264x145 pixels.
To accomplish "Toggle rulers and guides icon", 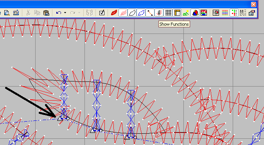I will point(177,13).
